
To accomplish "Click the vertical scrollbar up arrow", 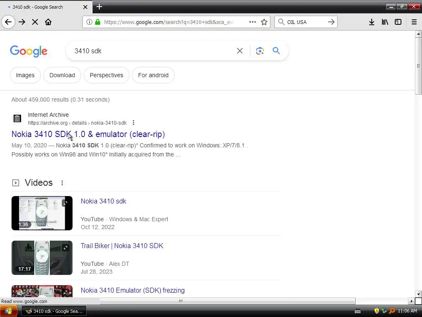I will (x=418, y=34).
